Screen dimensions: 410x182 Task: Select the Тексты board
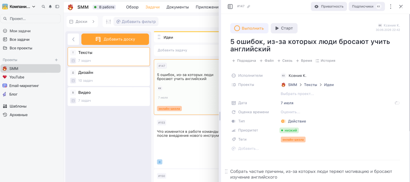[109, 56]
